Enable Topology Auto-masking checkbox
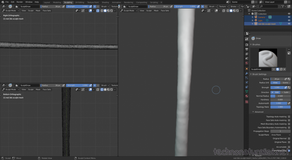Viewport: 292px width, 160px height. pyautogui.click(x=289, y=116)
